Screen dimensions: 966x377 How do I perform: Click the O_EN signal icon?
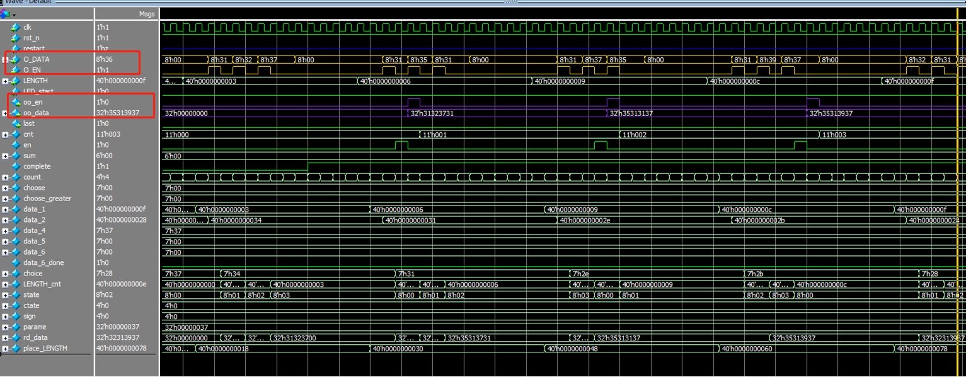pyautogui.click(x=16, y=70)
